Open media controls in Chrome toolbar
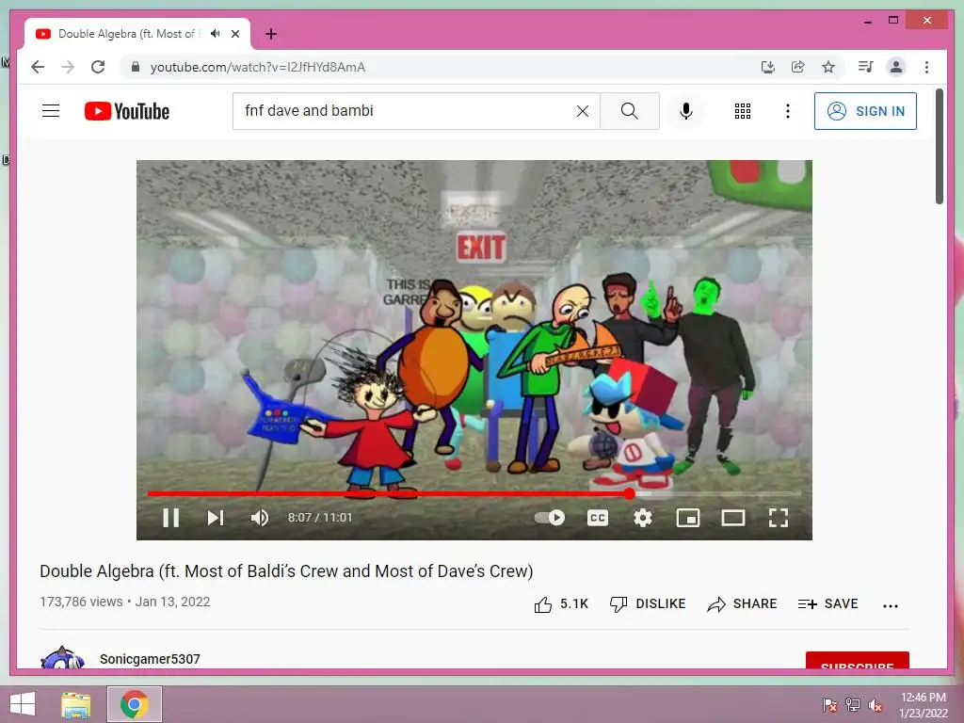Viewport: 964px width, 723px height. [866, 67]
